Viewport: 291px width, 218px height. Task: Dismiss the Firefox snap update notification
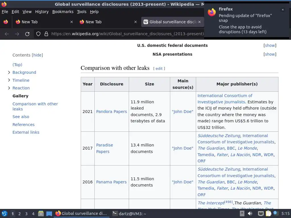click(x=283, y=10)
